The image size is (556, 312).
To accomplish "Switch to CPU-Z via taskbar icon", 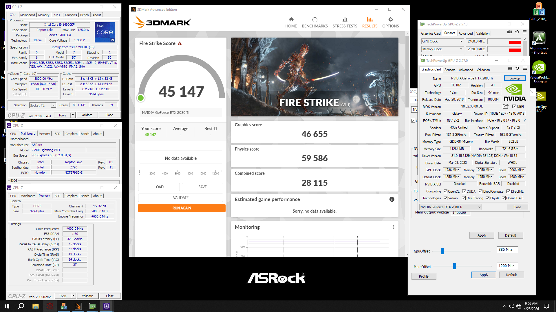I will pos(107,306).
